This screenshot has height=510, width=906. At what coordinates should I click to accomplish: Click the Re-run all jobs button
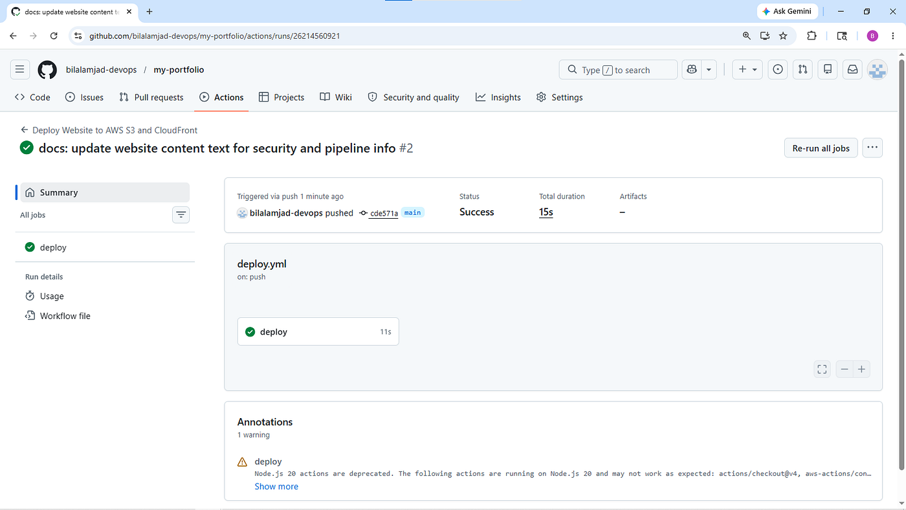[821, 148]
